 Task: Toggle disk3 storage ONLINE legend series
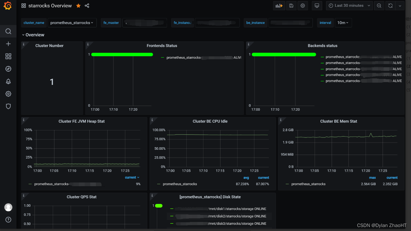click(x=221, y=224)
